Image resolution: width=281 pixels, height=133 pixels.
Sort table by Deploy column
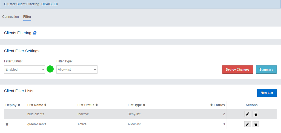click(x=13, y=105)
